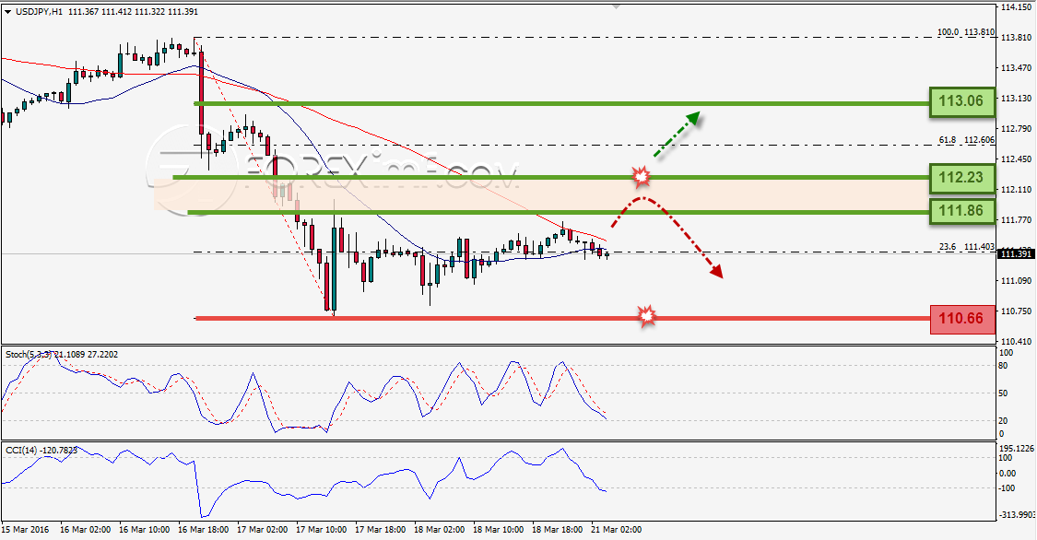Click time axis label '18 Mar 18:00'
The image size is (1037, 540).
[x=558, y=530]
